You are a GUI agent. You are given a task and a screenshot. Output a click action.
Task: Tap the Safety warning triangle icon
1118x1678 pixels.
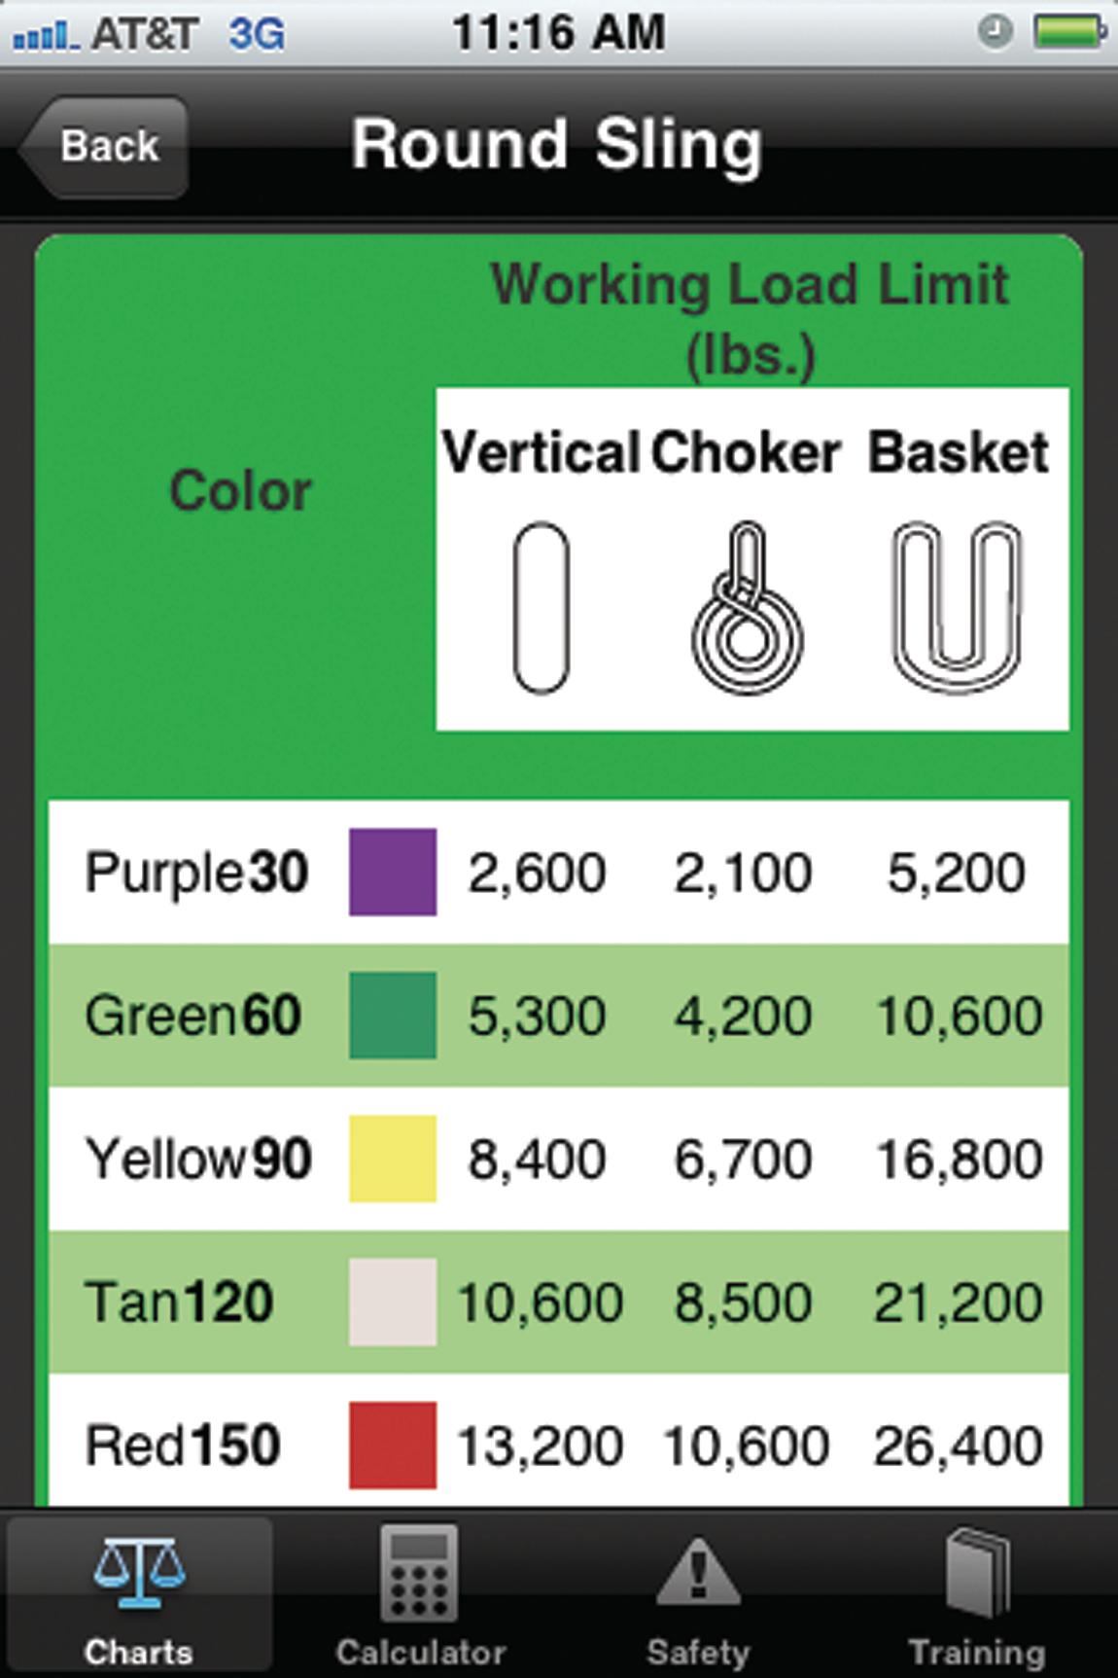698,1573
